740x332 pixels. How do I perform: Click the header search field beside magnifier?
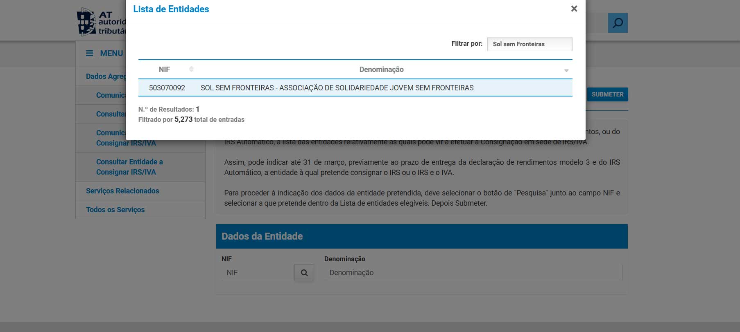point(596,23)
